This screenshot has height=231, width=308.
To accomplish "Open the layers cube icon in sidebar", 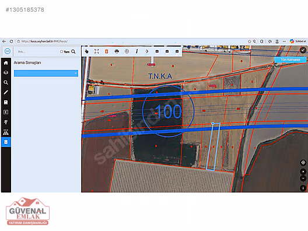I will click(6, 72).
